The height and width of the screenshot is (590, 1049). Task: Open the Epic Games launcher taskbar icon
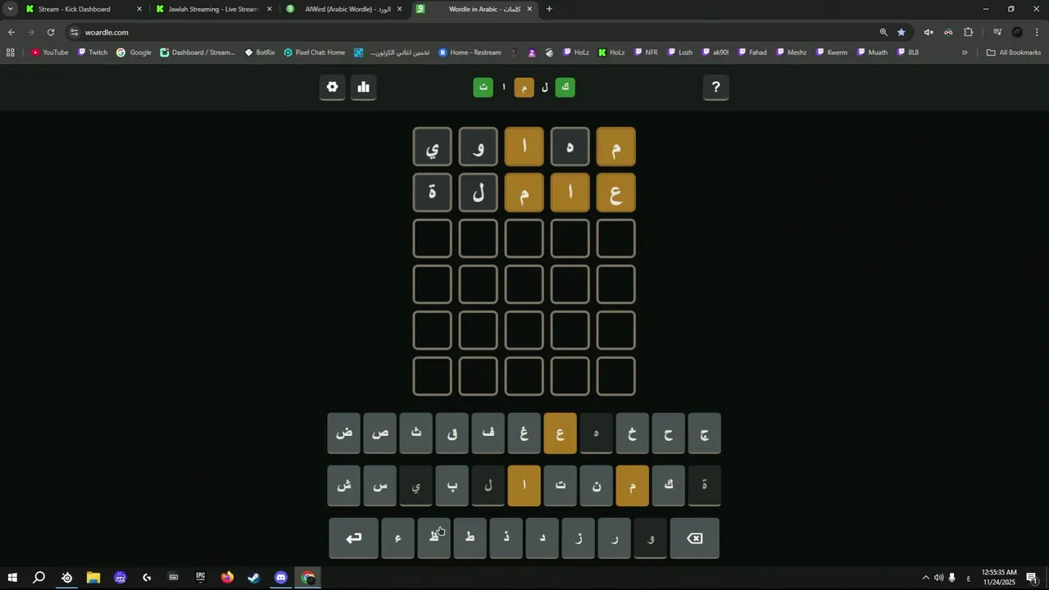click(200, 578)
